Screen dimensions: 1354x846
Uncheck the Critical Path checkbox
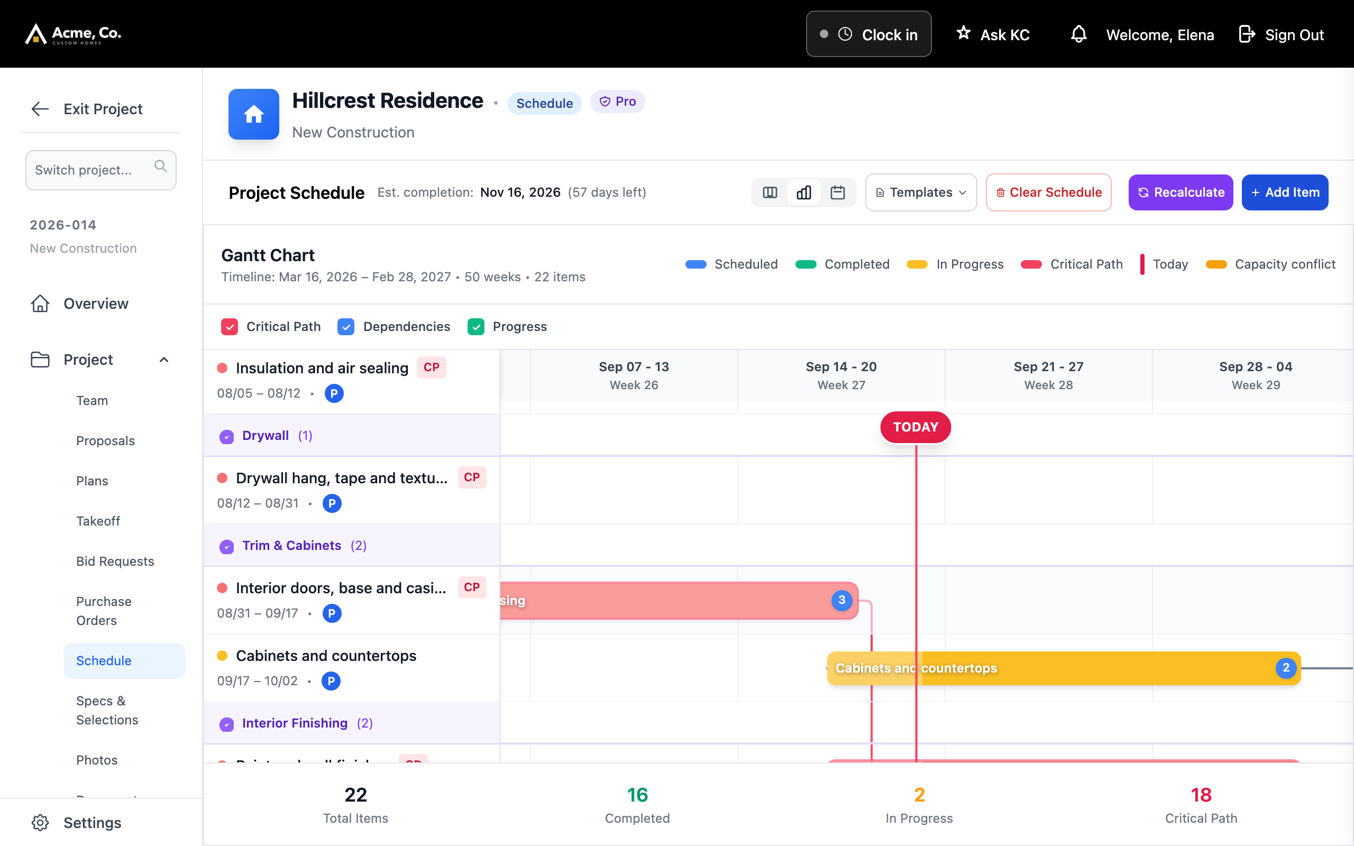(x=230, y=327)
